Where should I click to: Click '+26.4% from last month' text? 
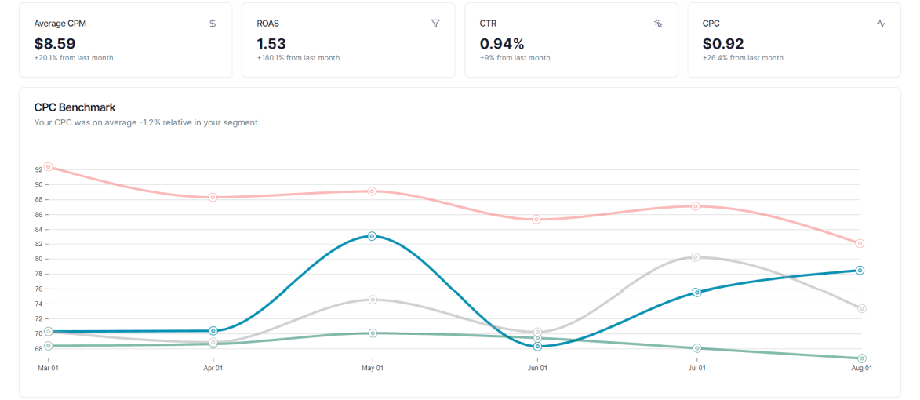point(743,58)
